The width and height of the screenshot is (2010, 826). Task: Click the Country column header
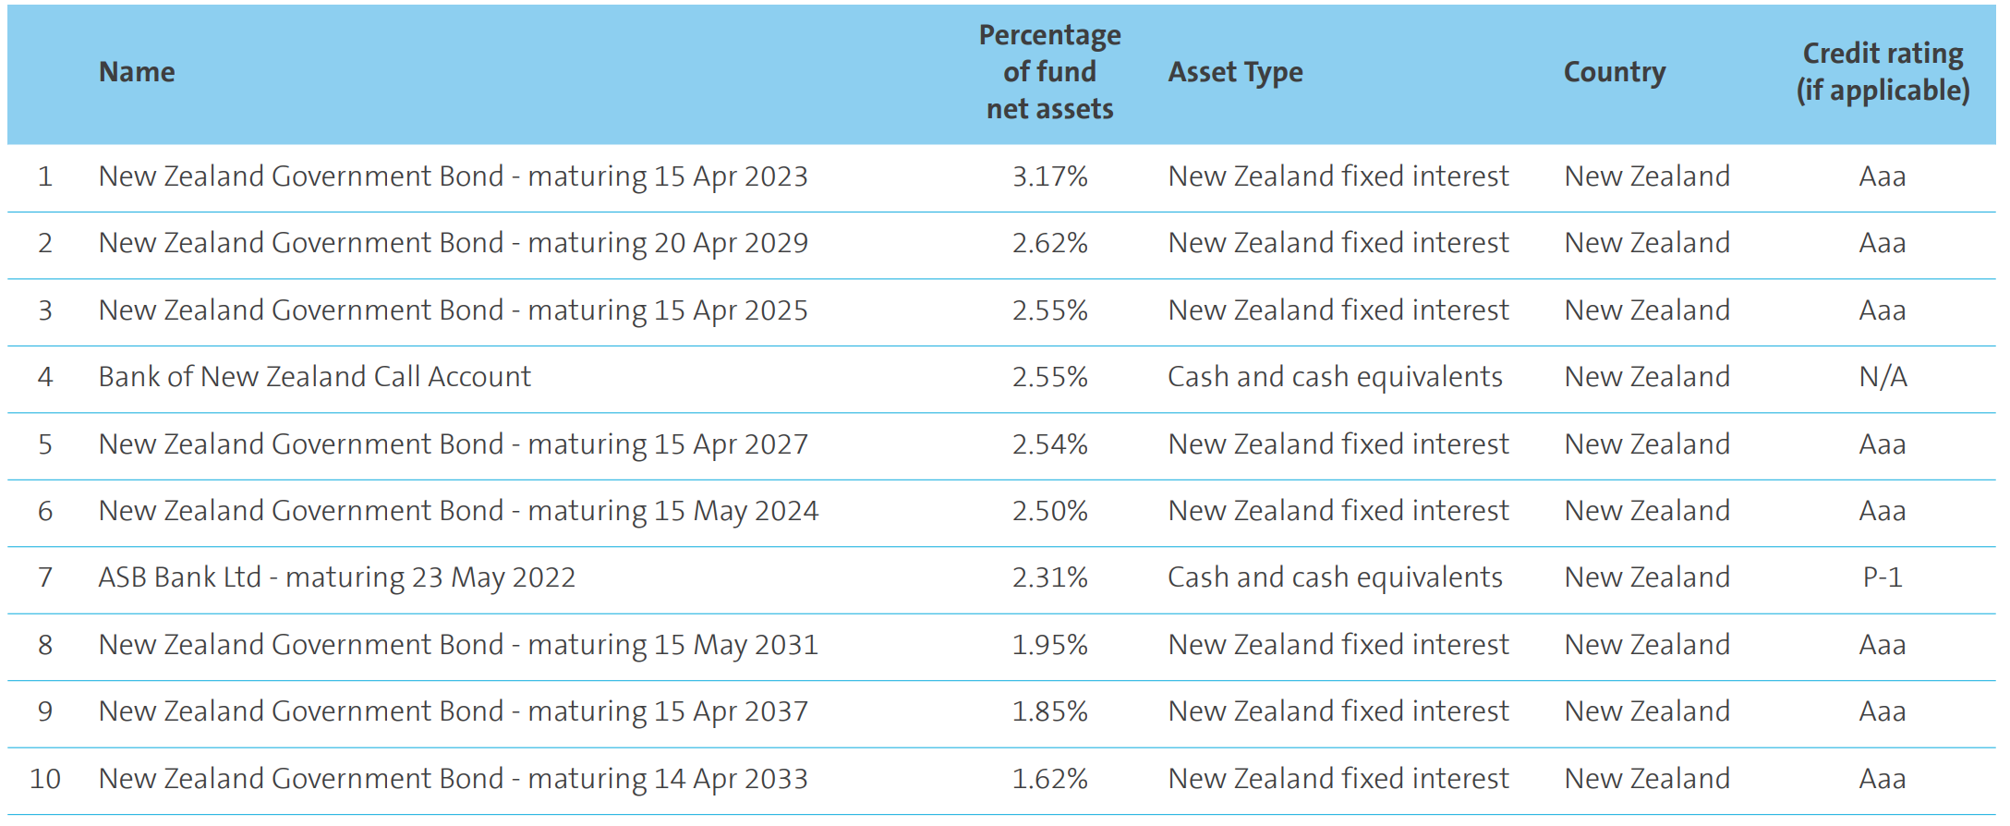(1614, 72)
